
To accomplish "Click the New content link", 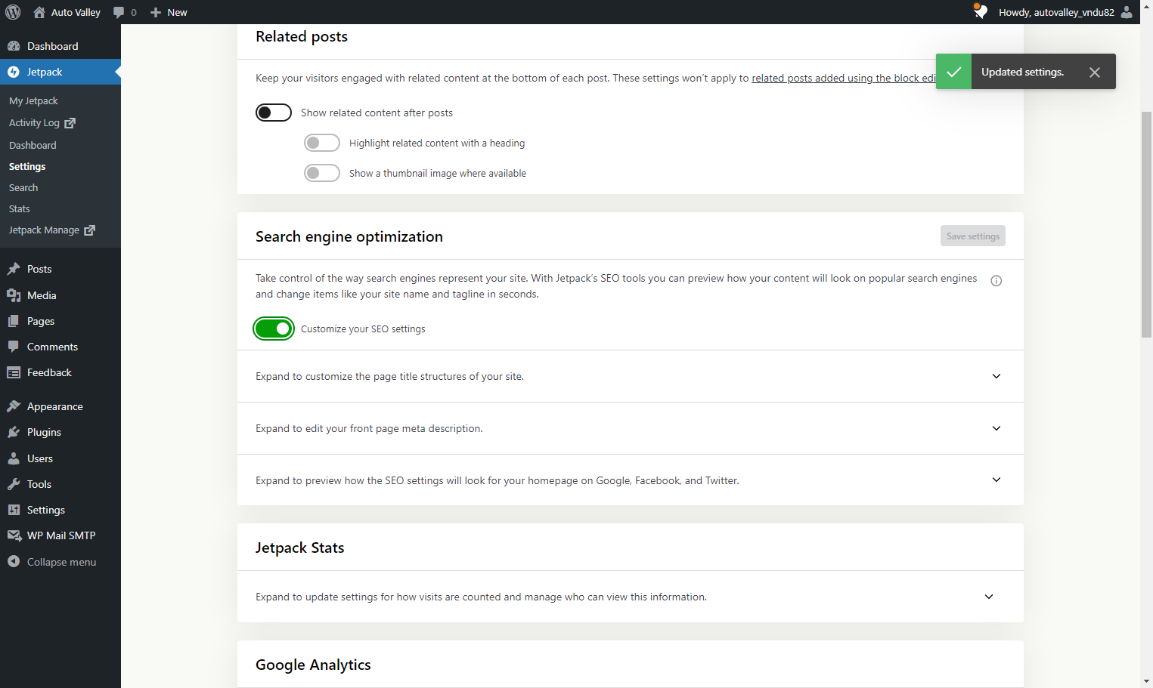I will [x=169, y=12].
